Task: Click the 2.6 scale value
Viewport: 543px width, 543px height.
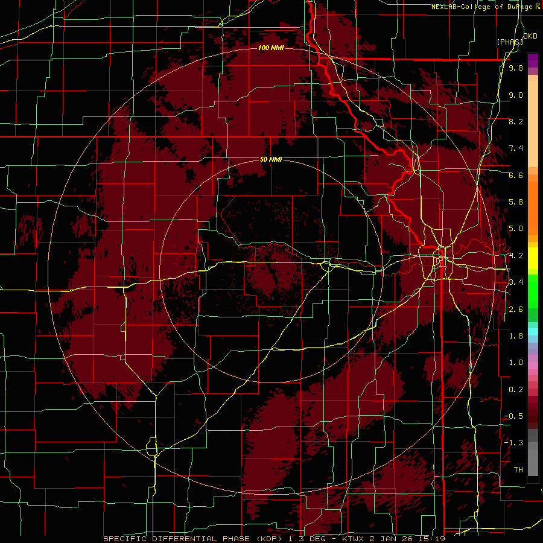Action: point(516,309)
